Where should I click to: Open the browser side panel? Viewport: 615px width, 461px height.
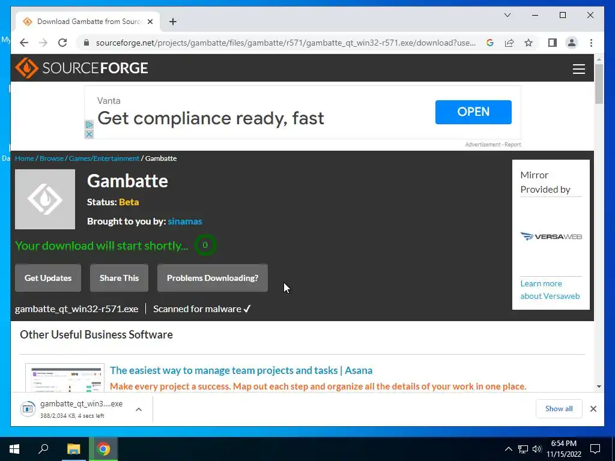point(553,43)
